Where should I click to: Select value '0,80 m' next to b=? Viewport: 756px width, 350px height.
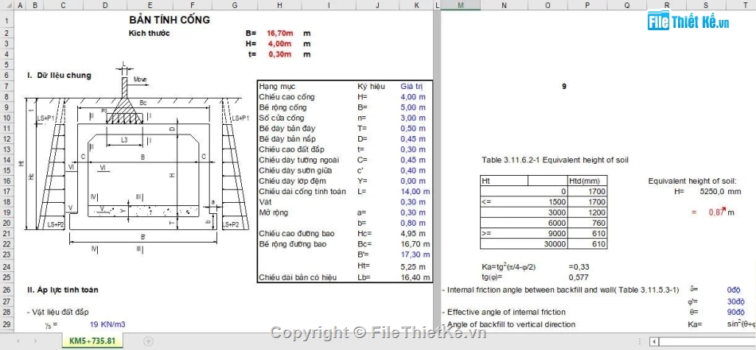(x=413, y=224)
